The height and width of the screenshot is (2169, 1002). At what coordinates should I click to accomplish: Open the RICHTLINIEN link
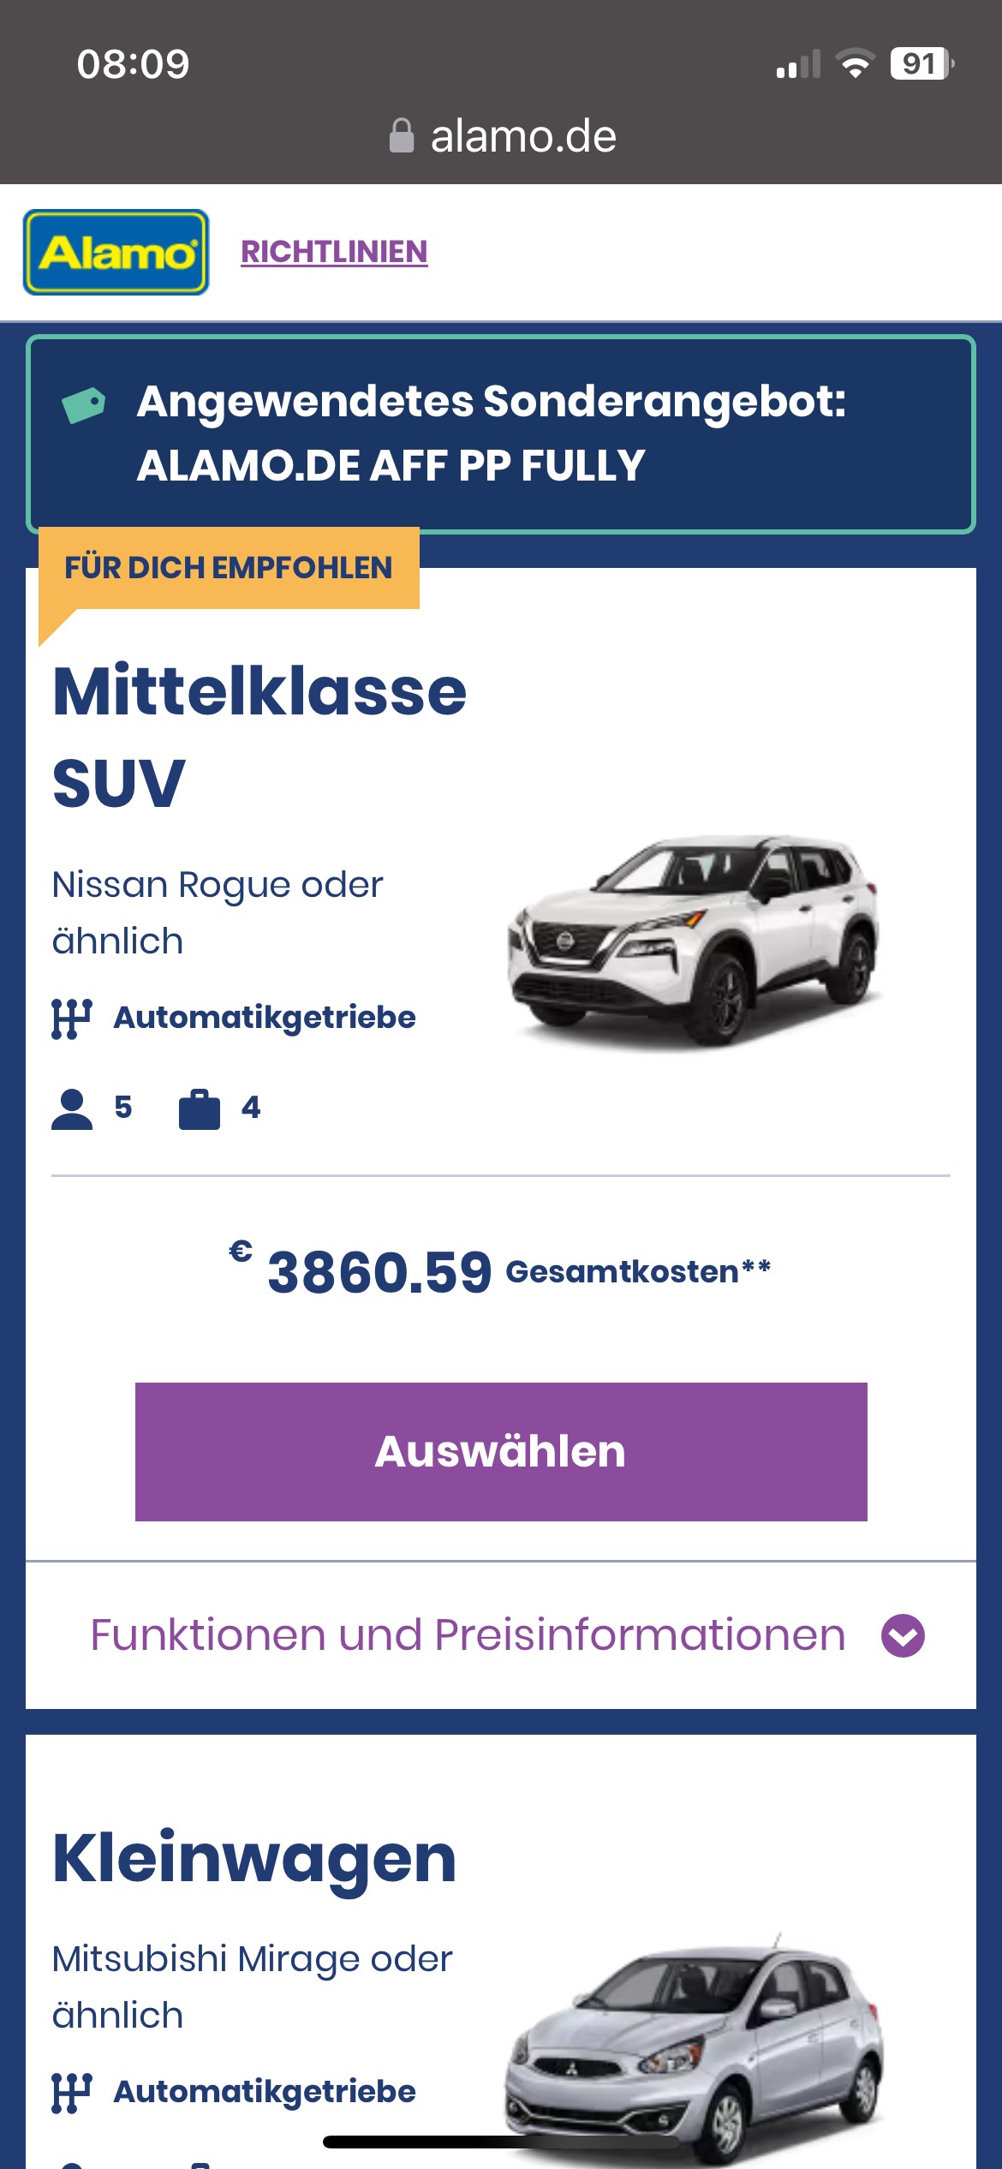pyautogui.click(x=334, y=252)
